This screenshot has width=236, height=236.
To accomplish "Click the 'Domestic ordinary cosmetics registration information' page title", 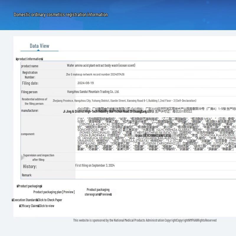I will coord(61,15).
